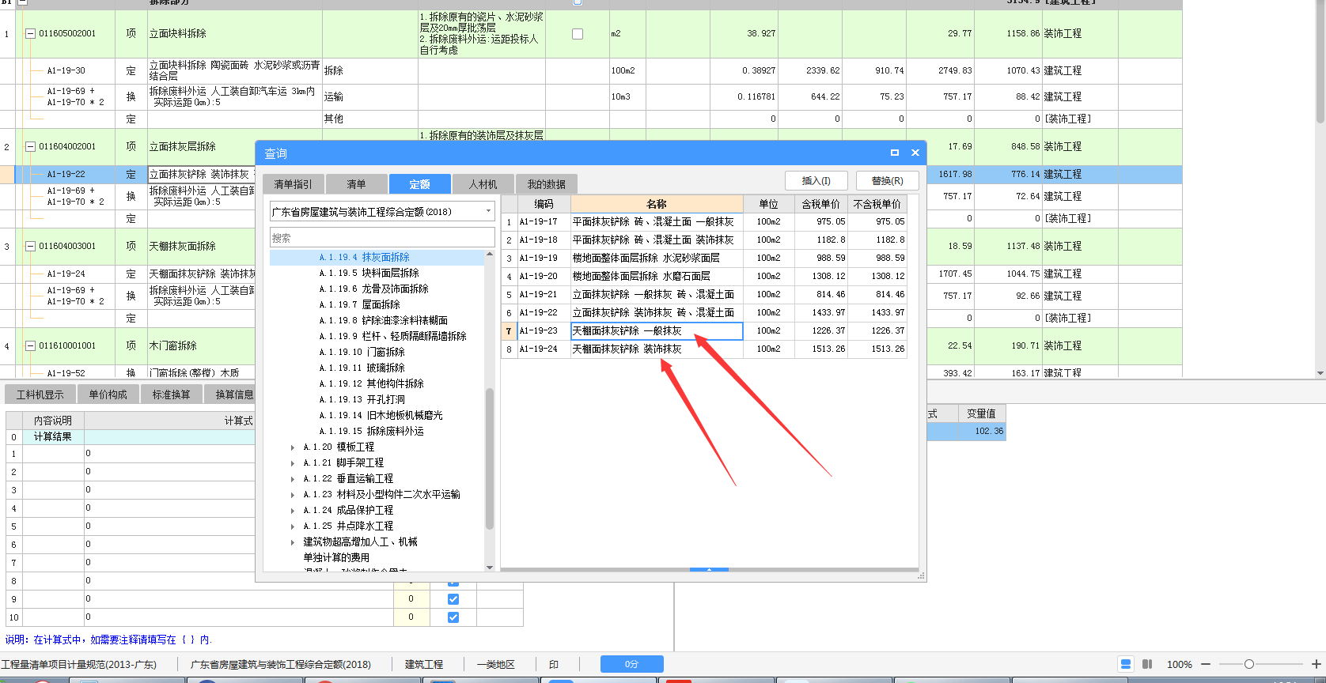1326x683 pixels.
Task: Switch to 人材机 tab
Action: [483, 184]
